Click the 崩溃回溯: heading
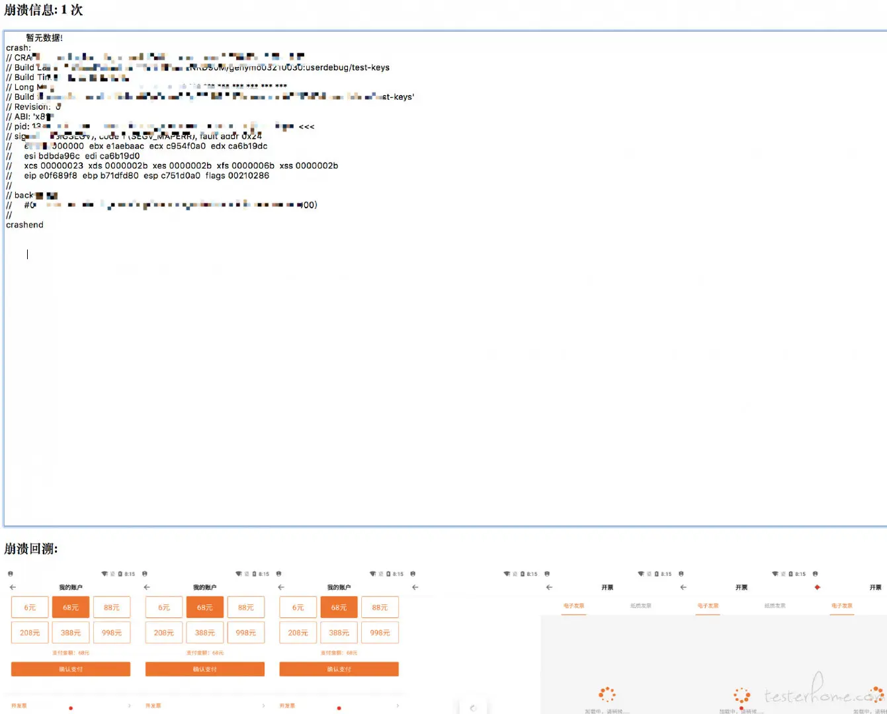 31,549
